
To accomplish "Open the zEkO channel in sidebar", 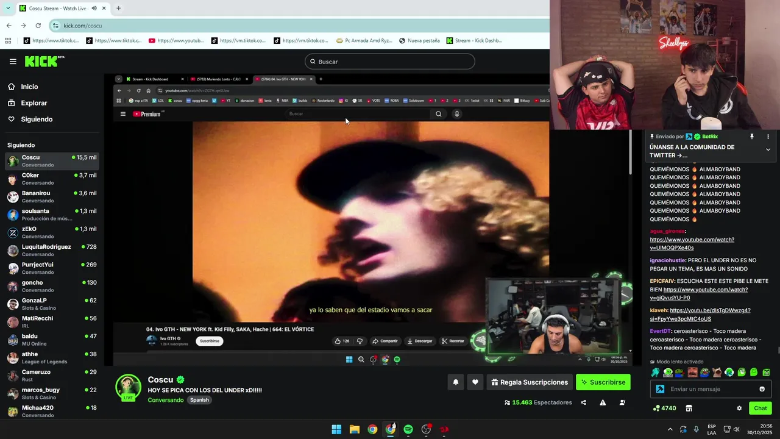I will 52,232.
